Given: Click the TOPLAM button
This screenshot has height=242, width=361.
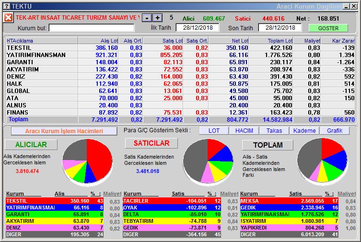Looking at the screenshot, I should coord(268,145).
